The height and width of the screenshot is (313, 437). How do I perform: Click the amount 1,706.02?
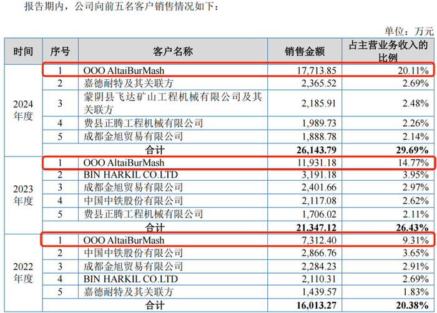pyautogui.click(x=320, y=214)
